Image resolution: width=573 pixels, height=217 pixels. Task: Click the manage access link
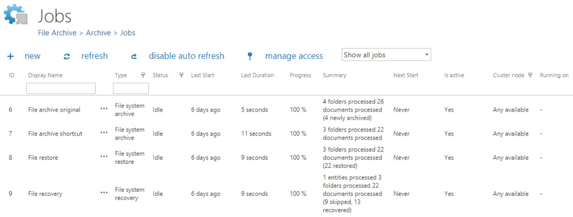click(294, 56)
